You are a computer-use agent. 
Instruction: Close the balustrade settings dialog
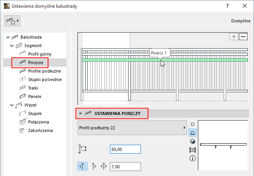coord(245,6)
